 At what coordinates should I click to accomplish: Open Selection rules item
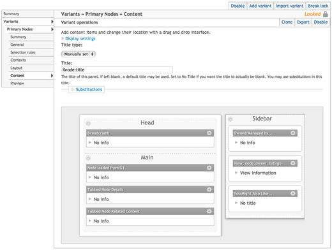coord(31,52)
